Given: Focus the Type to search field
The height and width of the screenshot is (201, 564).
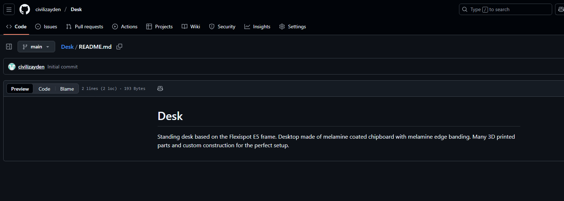Looking at the screenshot, I should [x=505, y=9].
